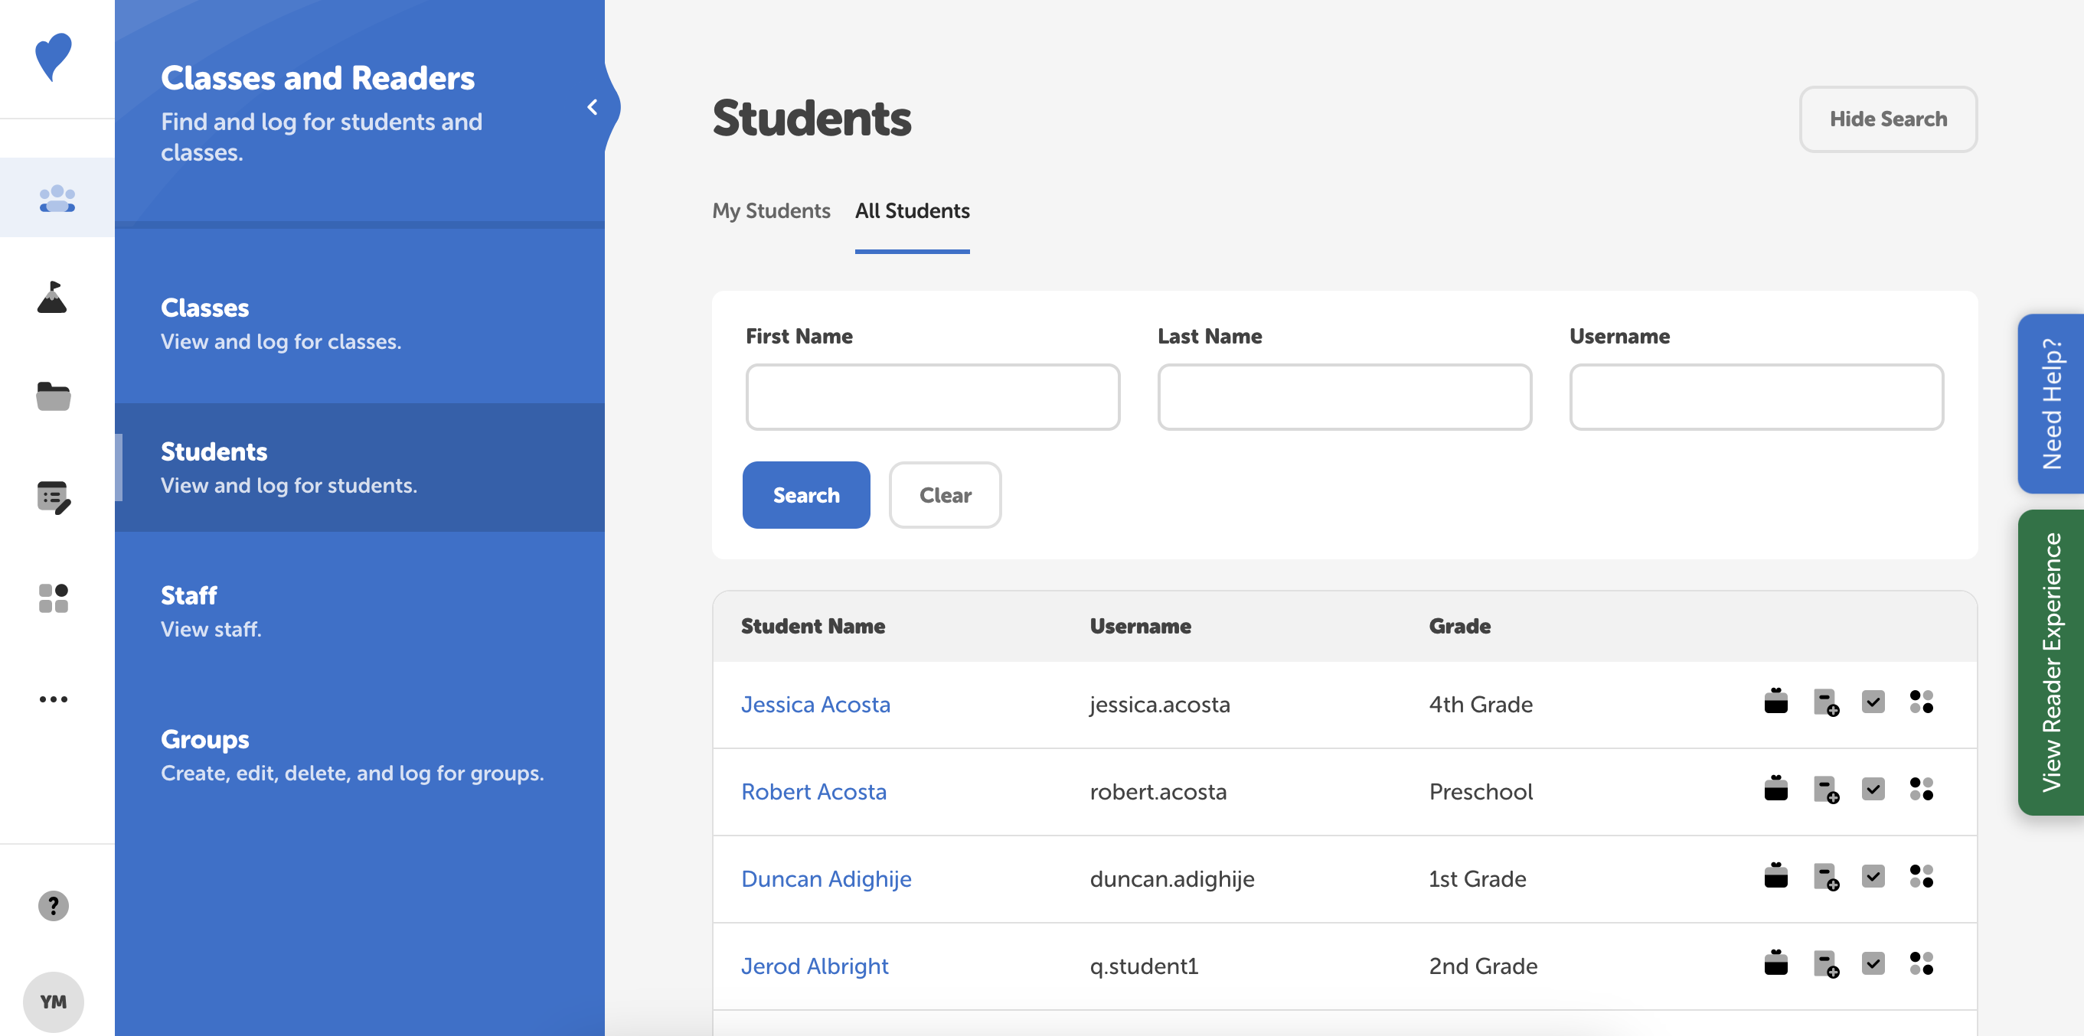Expand the sidebar collapse arrow

tap(596, 106)
